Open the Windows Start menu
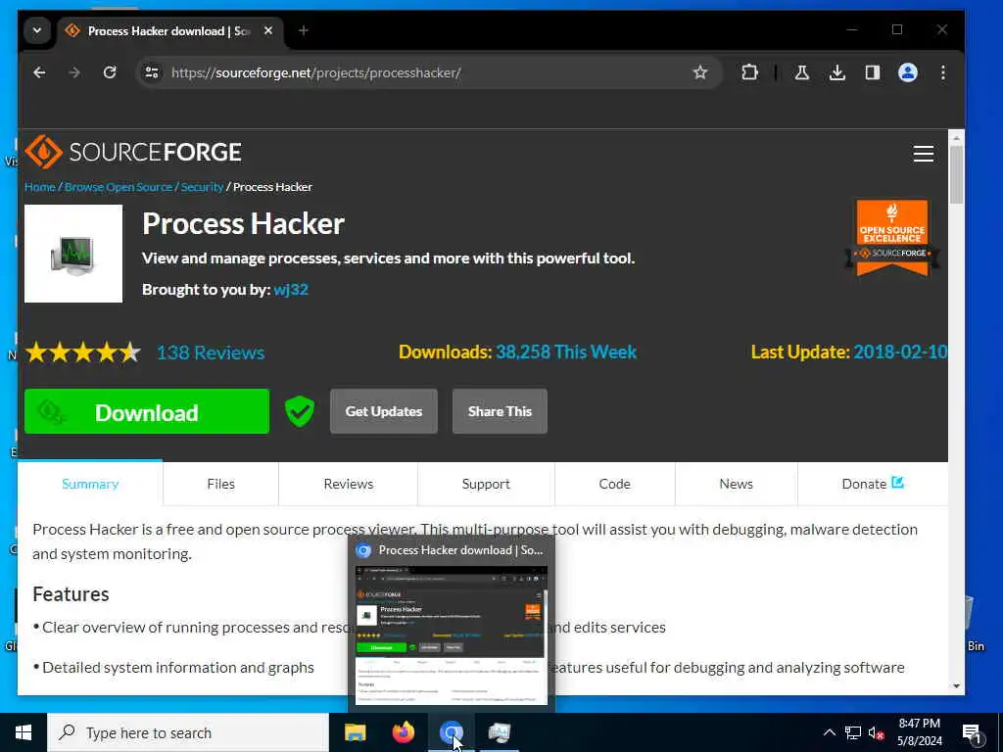The image size is (1003, 752). coord(24,732)
